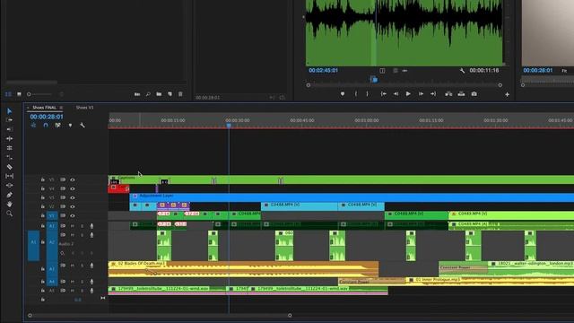This screenshot has height=323, width=574.
Task: Close the Shoes FINAL tab
Action: coord(28,108)
